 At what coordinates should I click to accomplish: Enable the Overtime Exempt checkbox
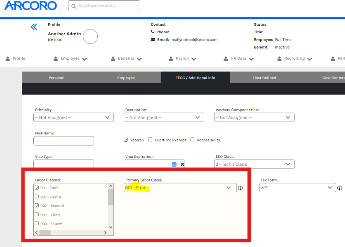tap(150, 139)
